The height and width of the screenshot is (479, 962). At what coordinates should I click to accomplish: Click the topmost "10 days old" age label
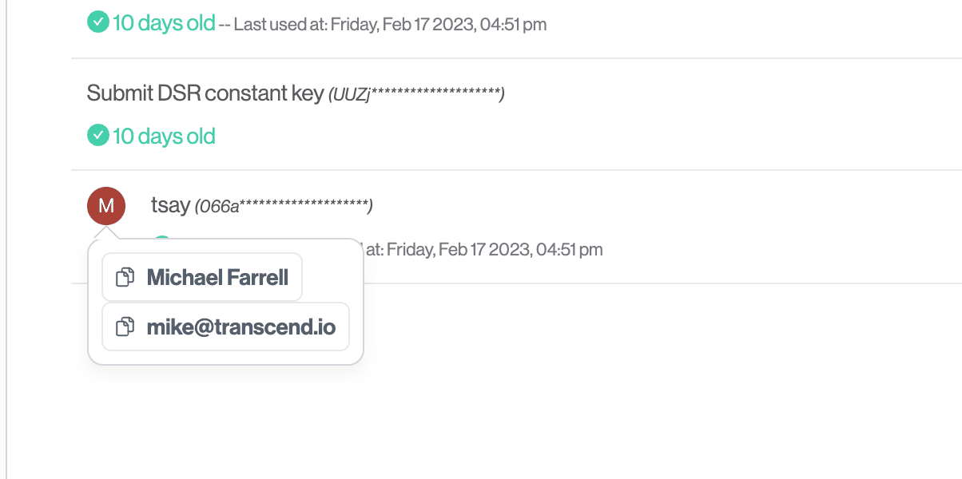(164, 23)
